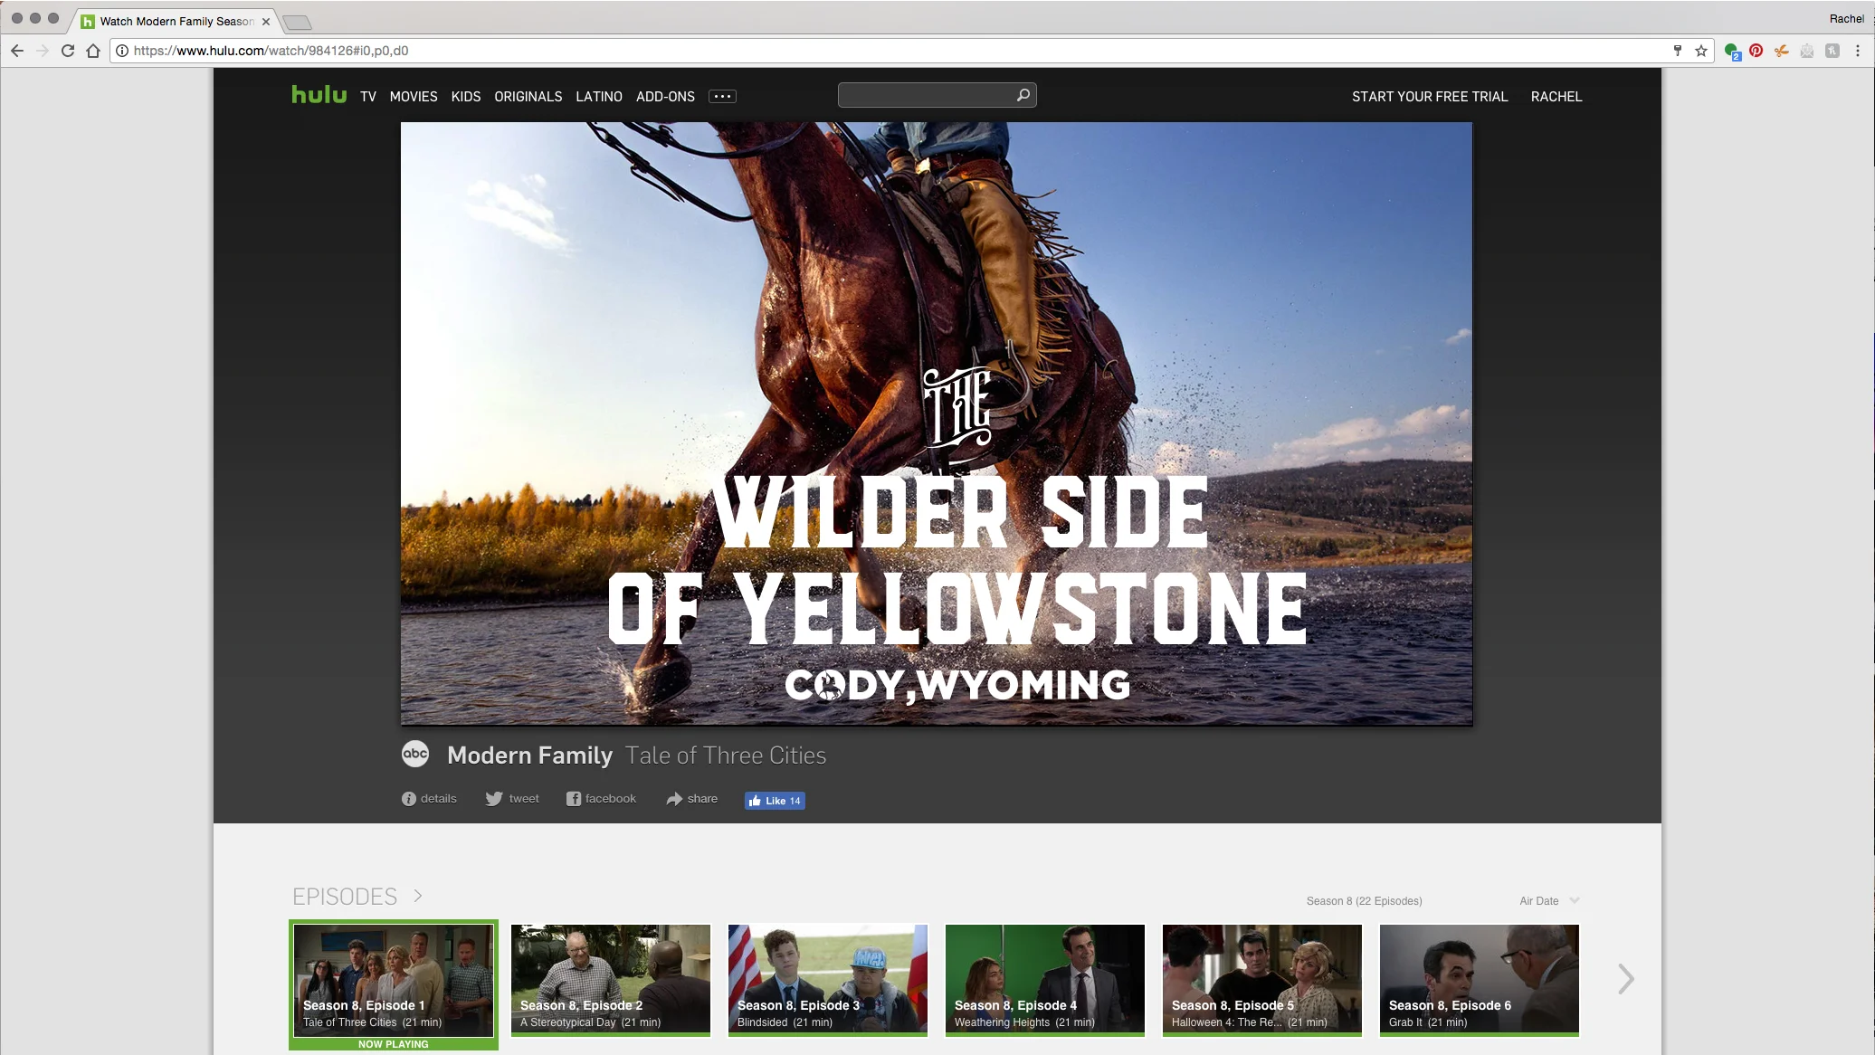Click the Hulu logo
This screenshot has width=1875, height=1055.
(319, 95)
